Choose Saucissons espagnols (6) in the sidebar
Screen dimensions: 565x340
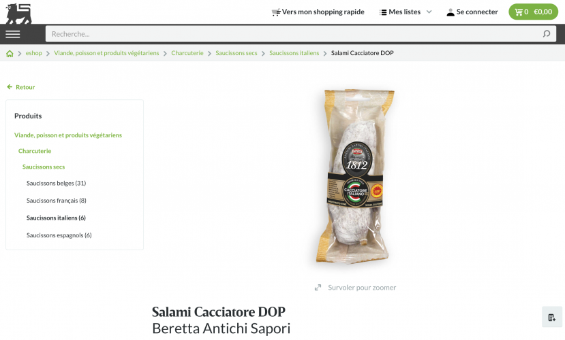(x=59, y=235)
